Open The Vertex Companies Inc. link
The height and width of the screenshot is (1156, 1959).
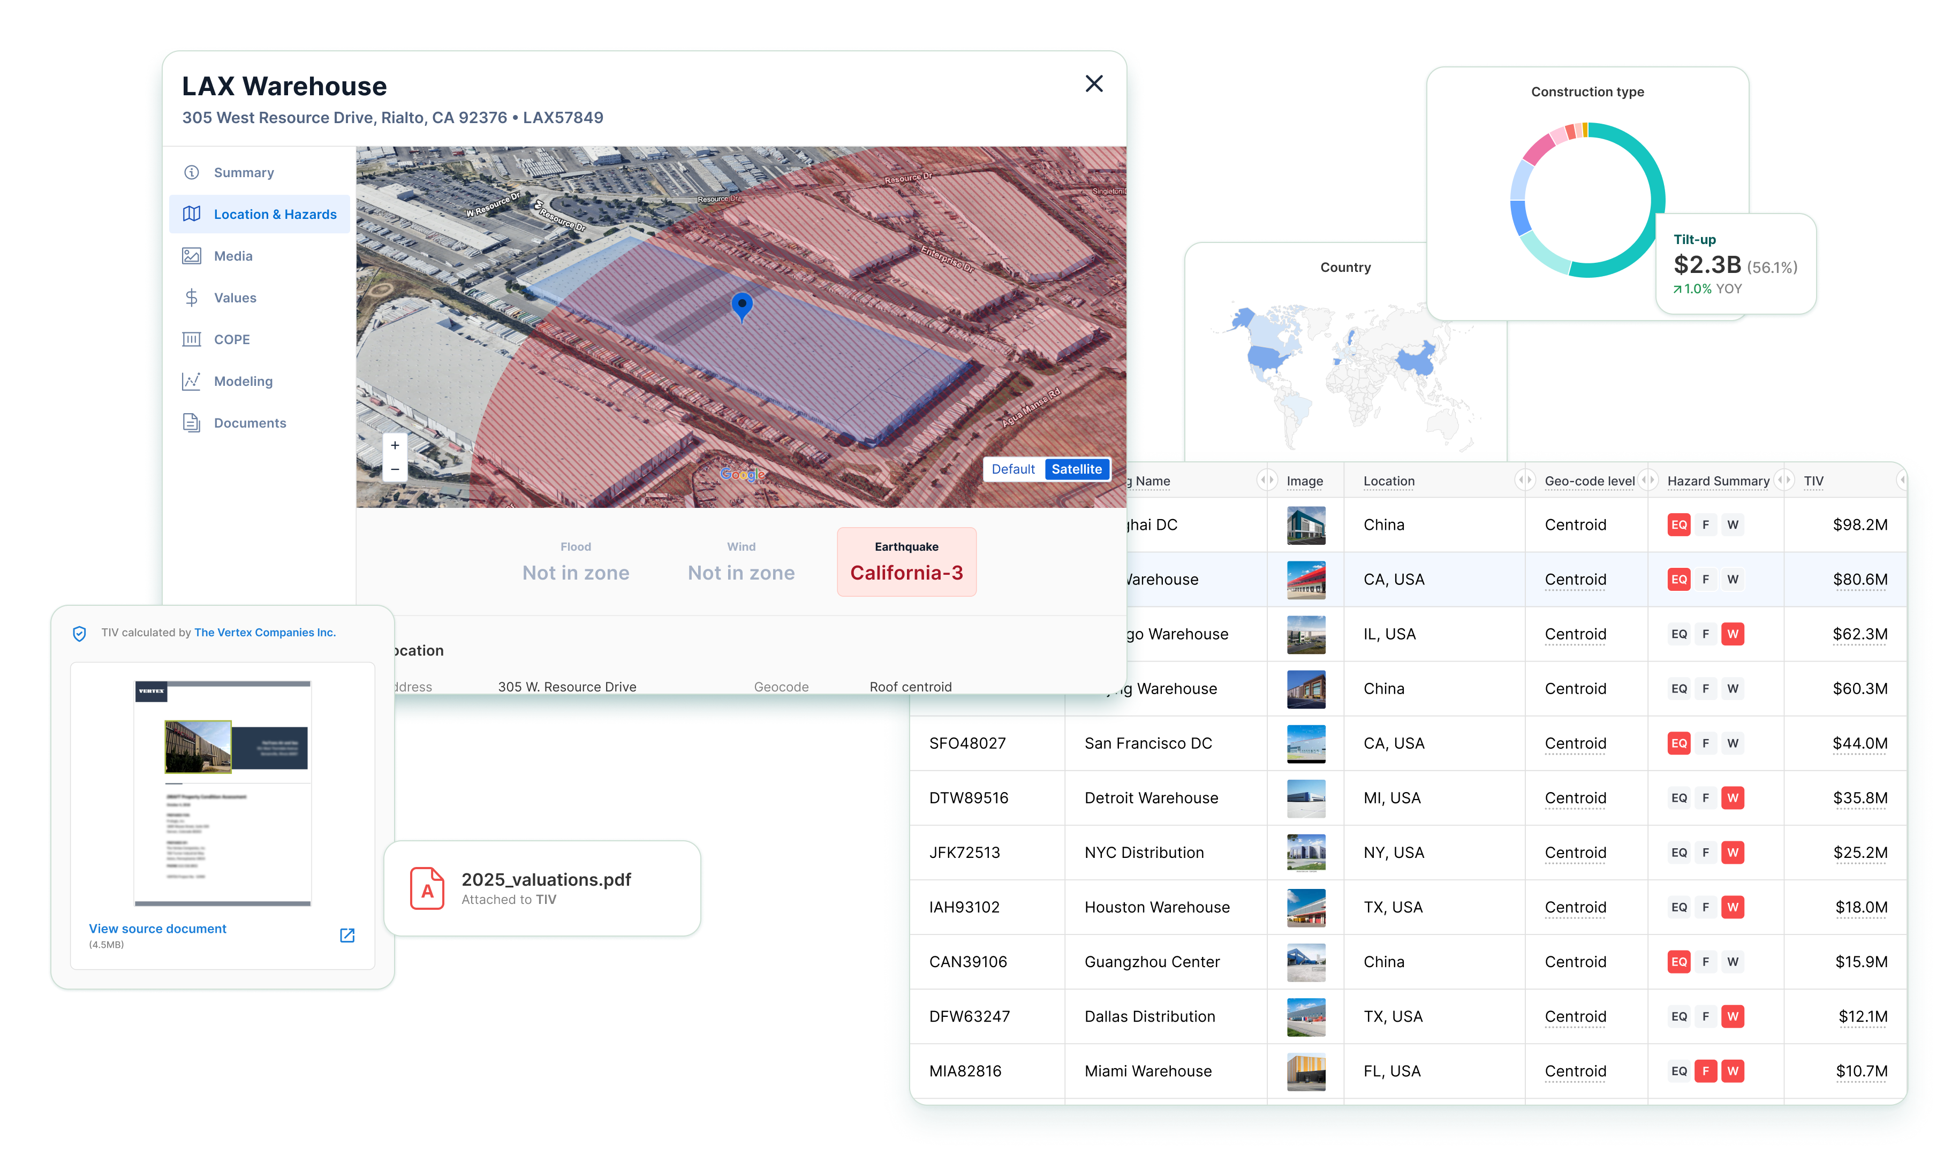click(x=265, y=633)
